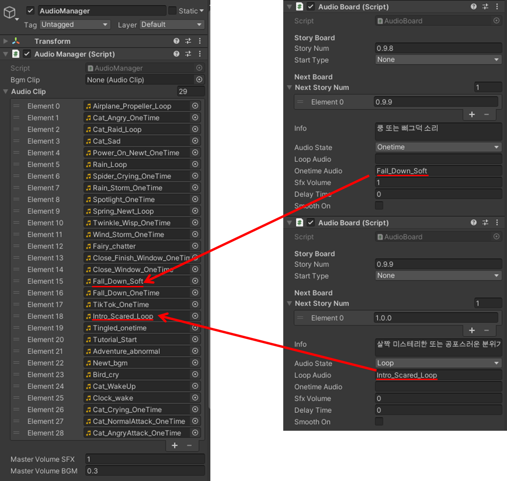Collapse the Audio Clip array foldout
Viewport: 507px width, 481px height.
6,91
